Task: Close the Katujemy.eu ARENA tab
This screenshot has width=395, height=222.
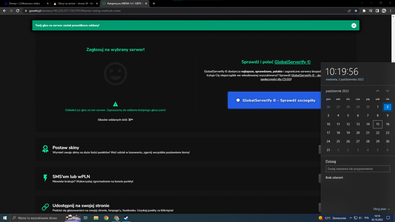Action: click(x=146, y=4)
